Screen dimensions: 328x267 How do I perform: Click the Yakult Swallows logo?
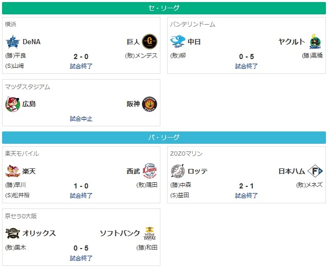coord(315,42)
